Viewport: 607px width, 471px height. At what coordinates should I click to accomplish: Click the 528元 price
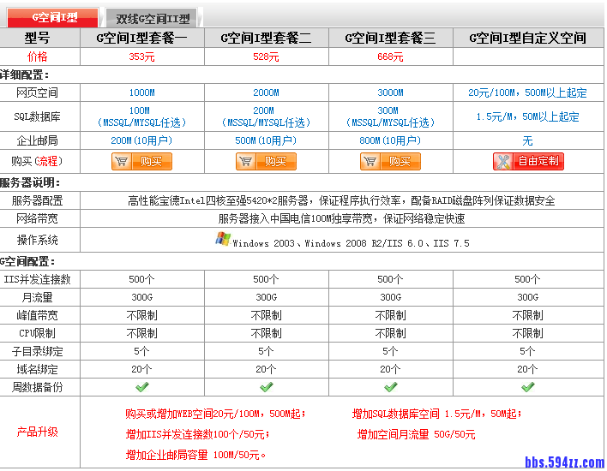tap(266, 57)
